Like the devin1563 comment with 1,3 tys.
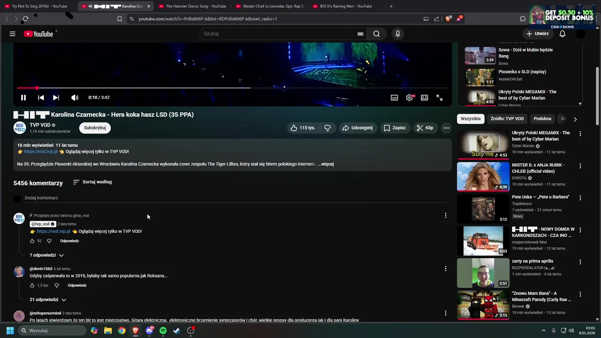Screen dimensions: 601x338 click(32, 285)
